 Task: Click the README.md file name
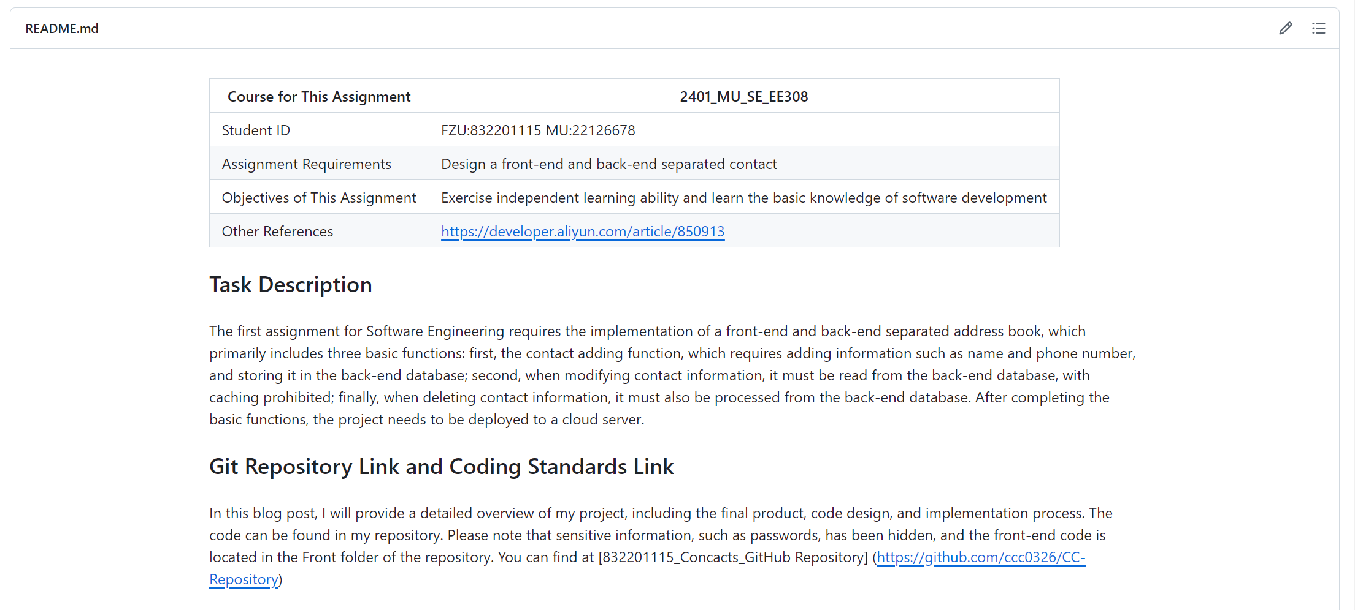(x=62, y=29)
